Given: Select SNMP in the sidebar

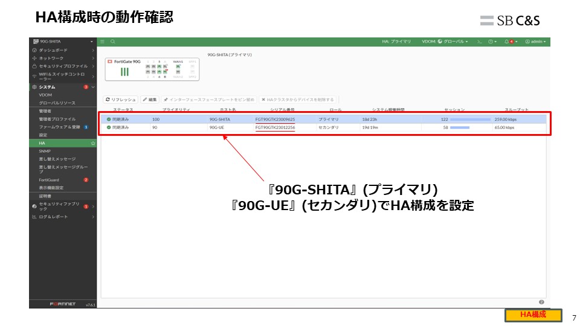Looking at the screenshot, I should tap(45, 151).
